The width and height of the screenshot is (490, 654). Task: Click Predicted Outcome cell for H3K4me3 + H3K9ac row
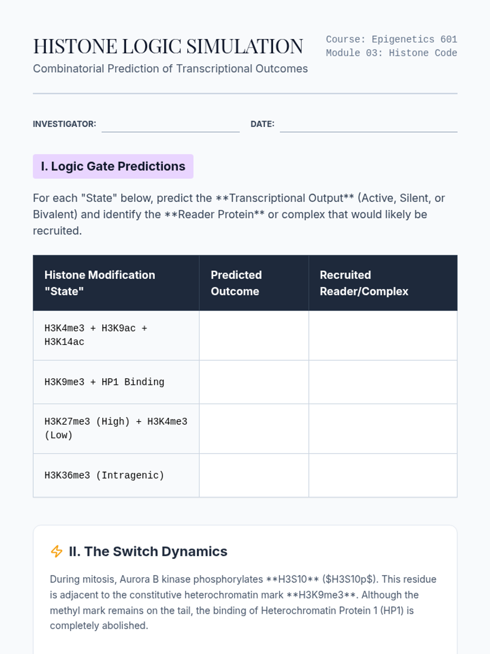pos(254,335)
